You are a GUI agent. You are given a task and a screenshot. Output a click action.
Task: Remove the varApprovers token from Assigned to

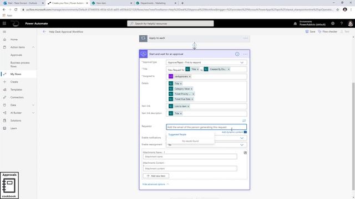point(190,77)
